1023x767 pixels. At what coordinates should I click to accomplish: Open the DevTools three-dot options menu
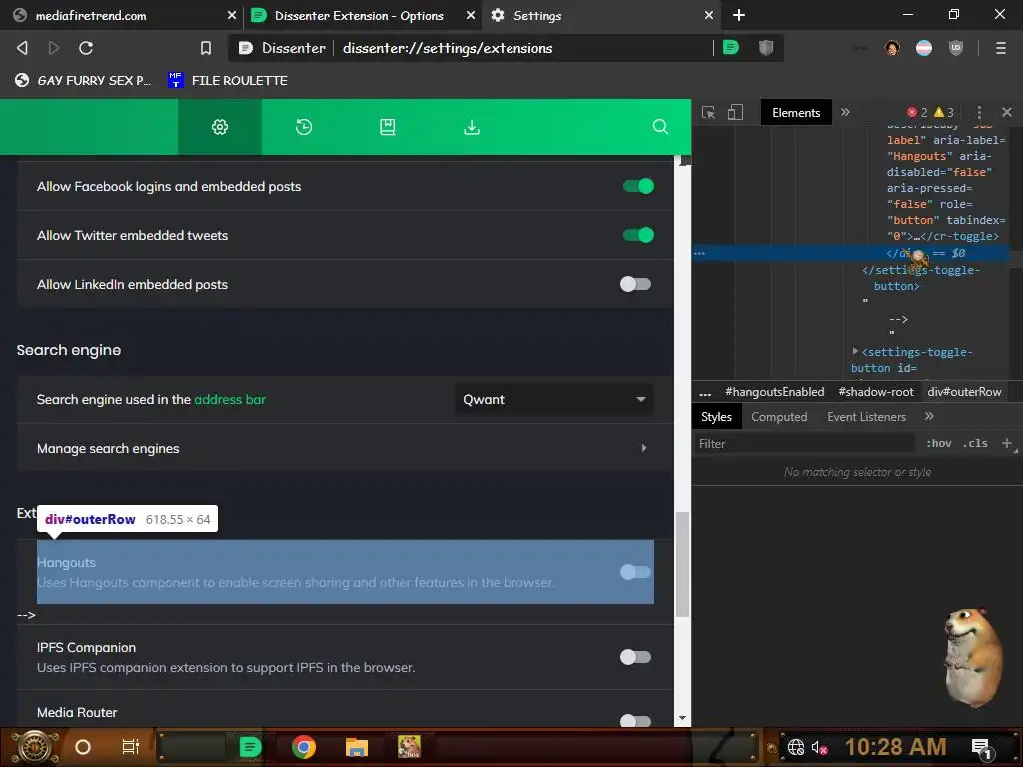[979, 112]
